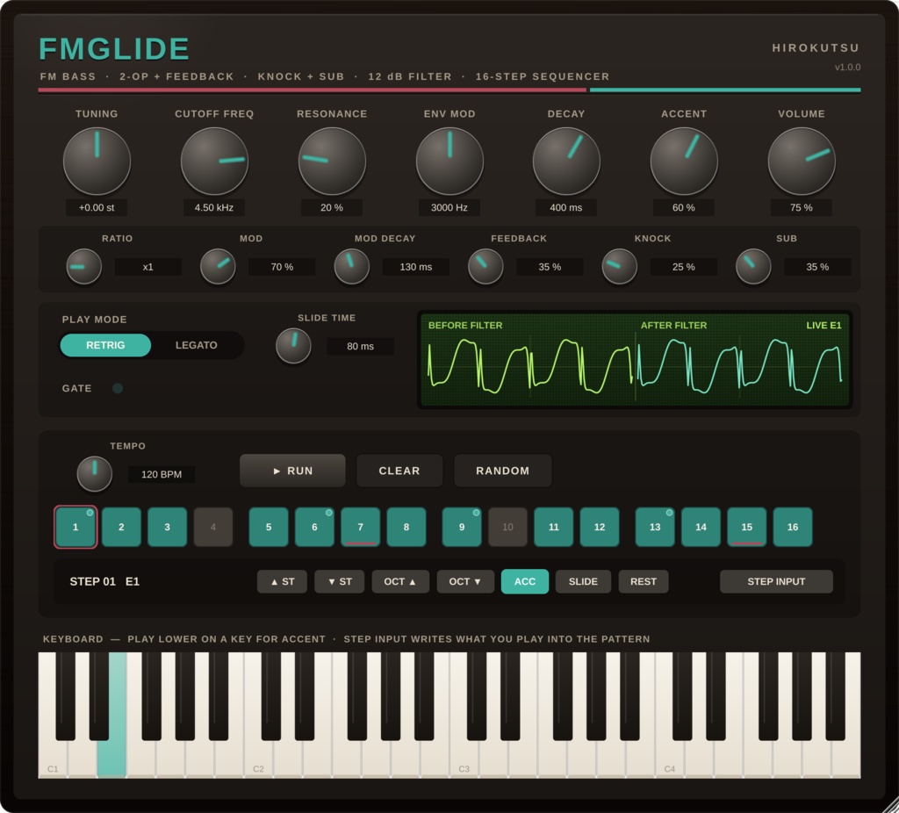The height and width of the screenshot is (813, 899).
Task: Click the Slide Time knob
Action: point(293,346)
